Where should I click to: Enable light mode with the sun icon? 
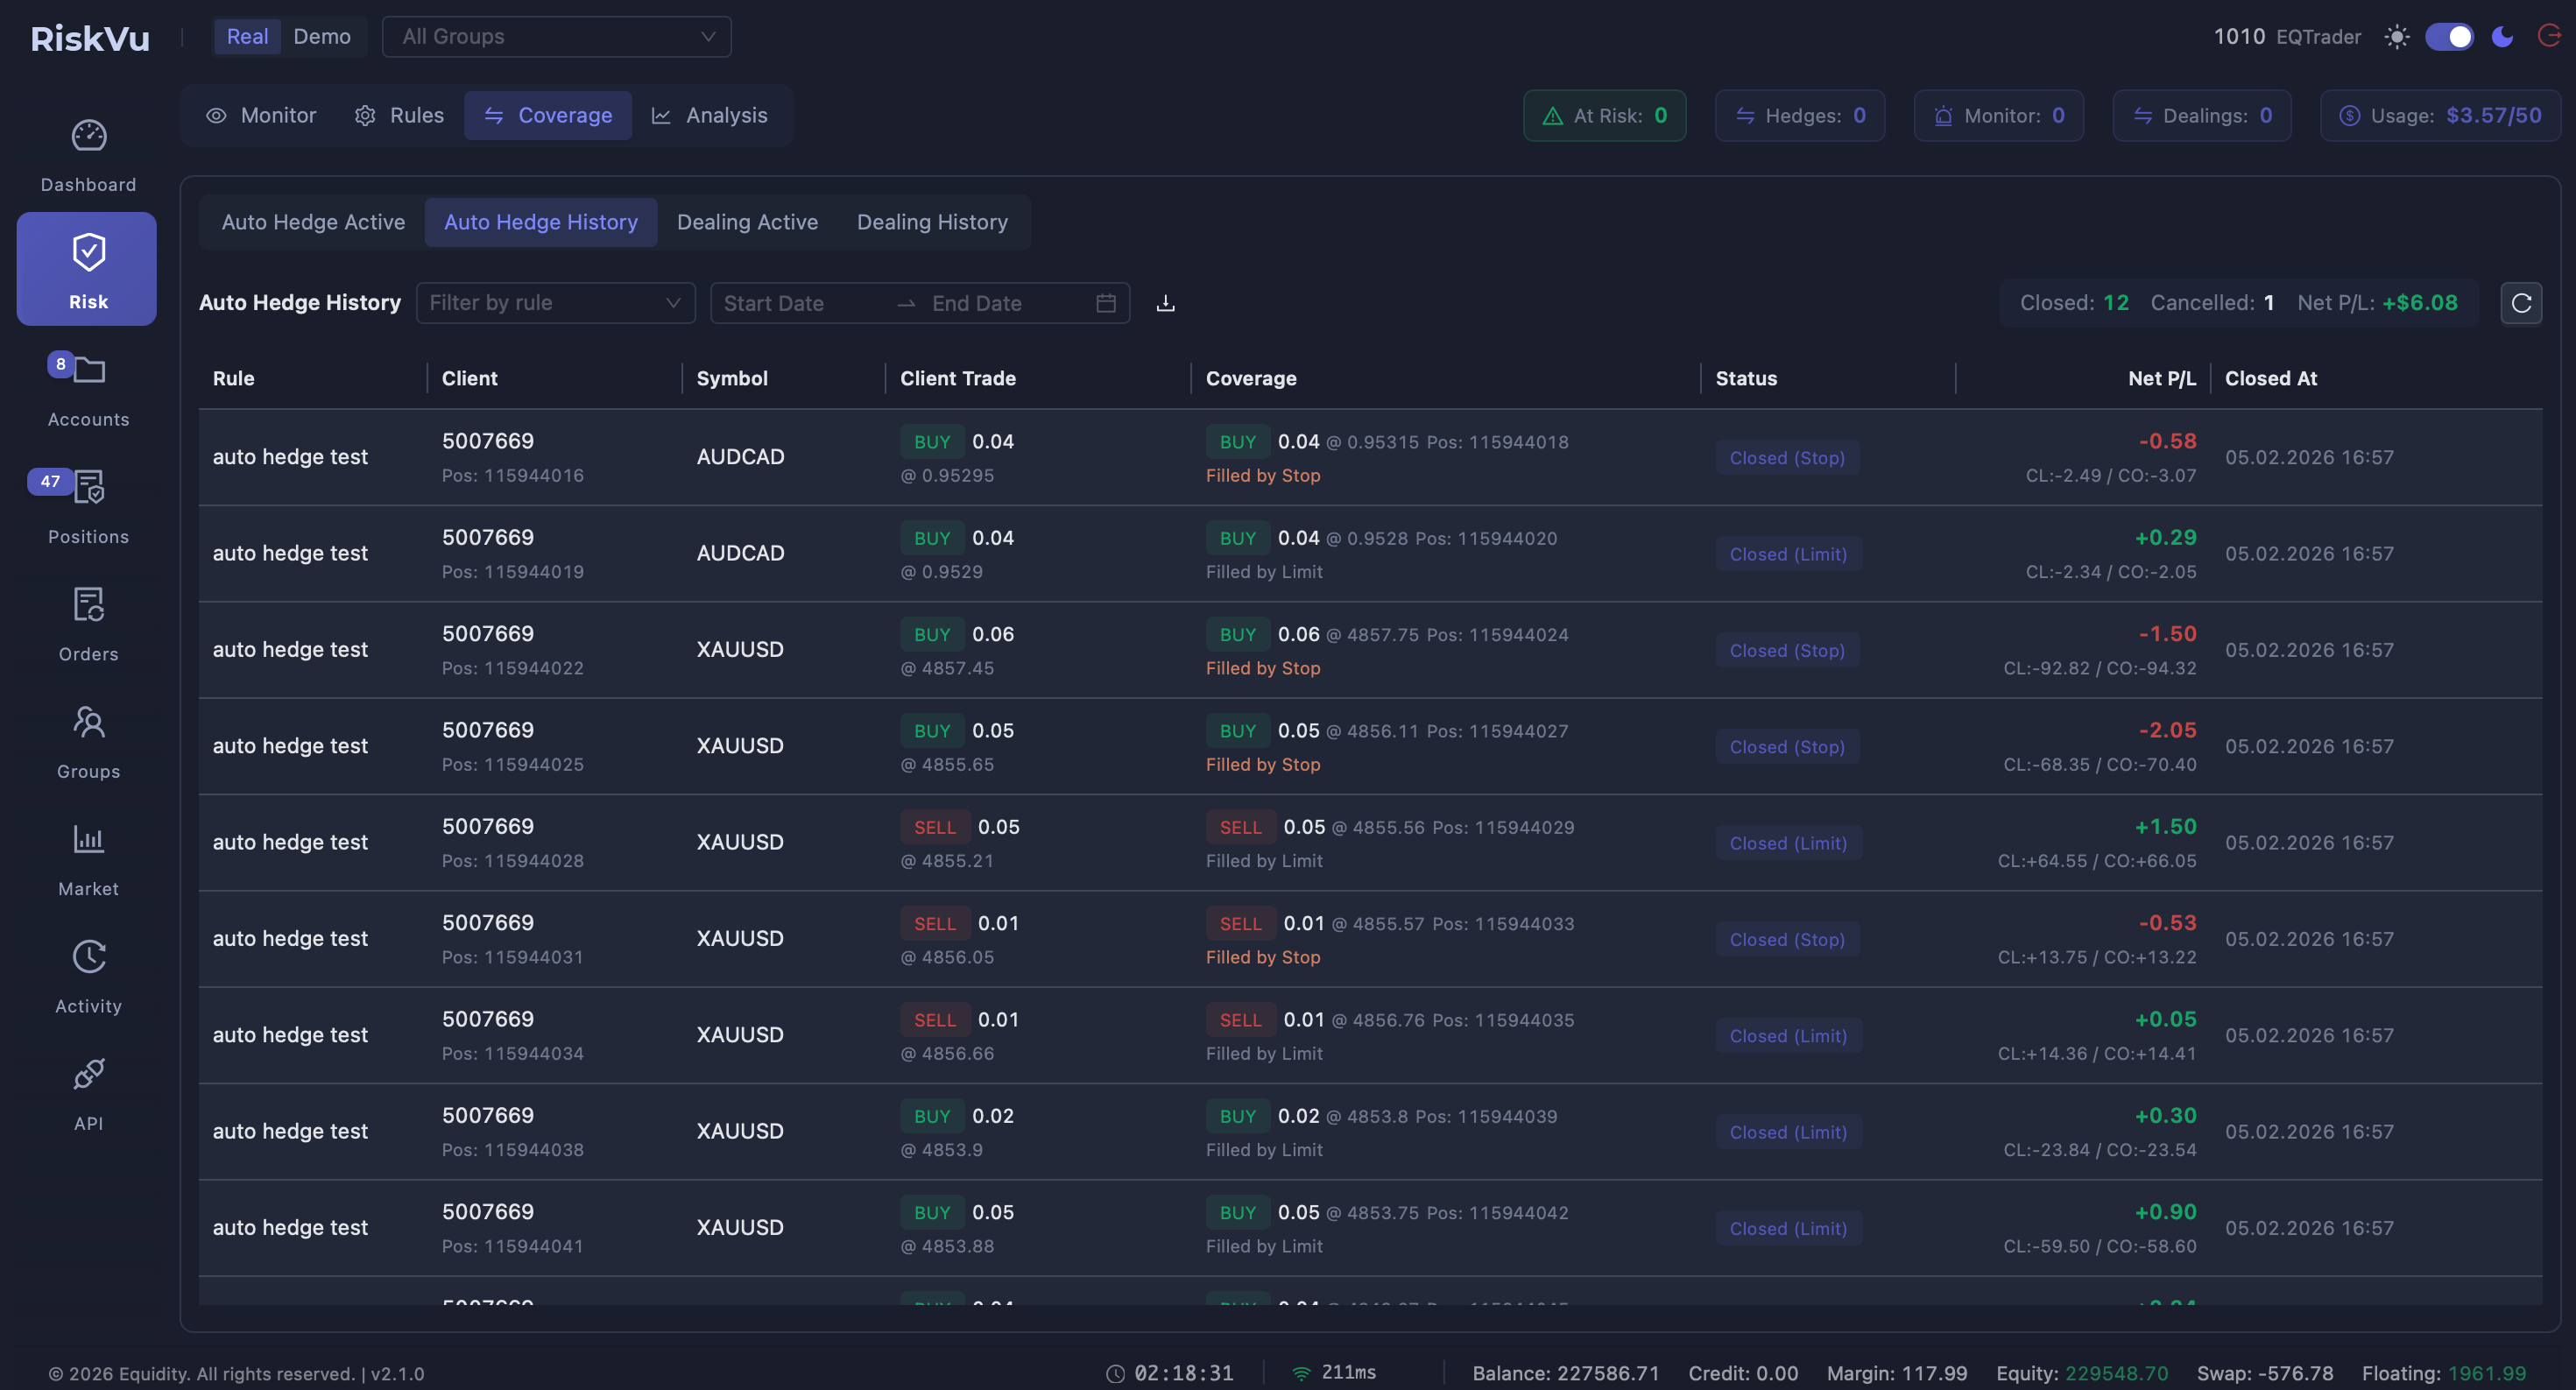[2397, 36]
